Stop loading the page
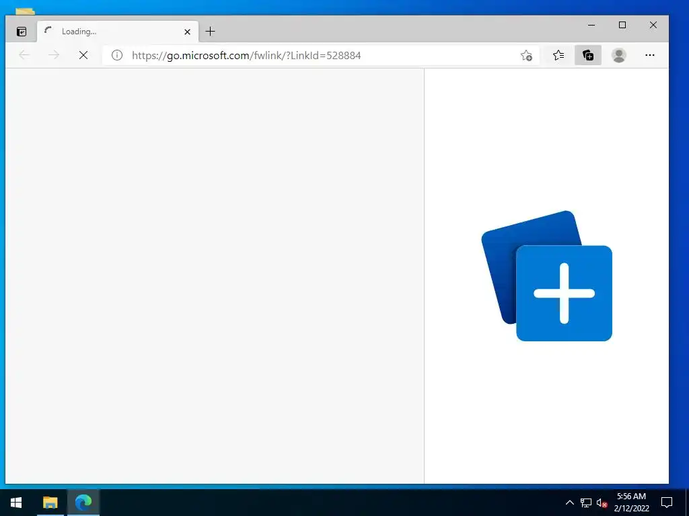 click(x=83, y=55)
